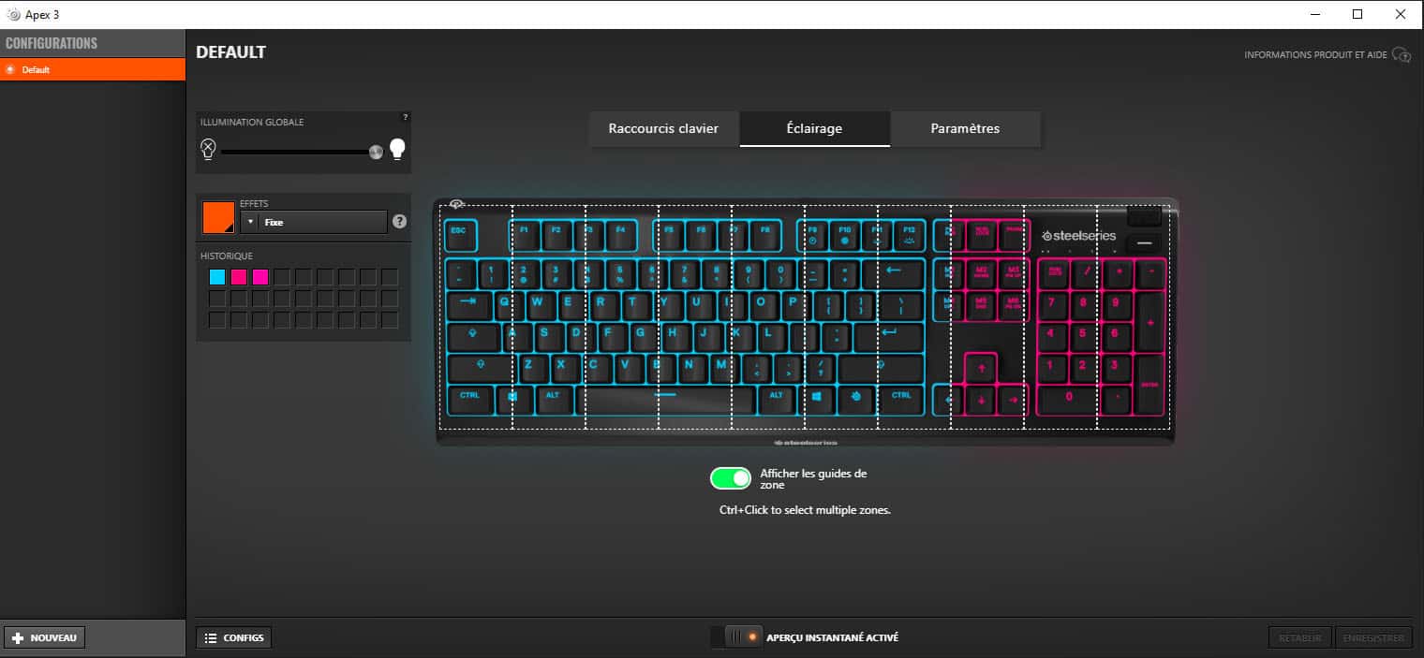The height and width of the screenshot is (658, 1424).
Task: Select the Default configuration entry
Action: (x=93, y=69)
